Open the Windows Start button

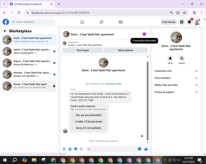pyautogui.click(x=5, y=160)
